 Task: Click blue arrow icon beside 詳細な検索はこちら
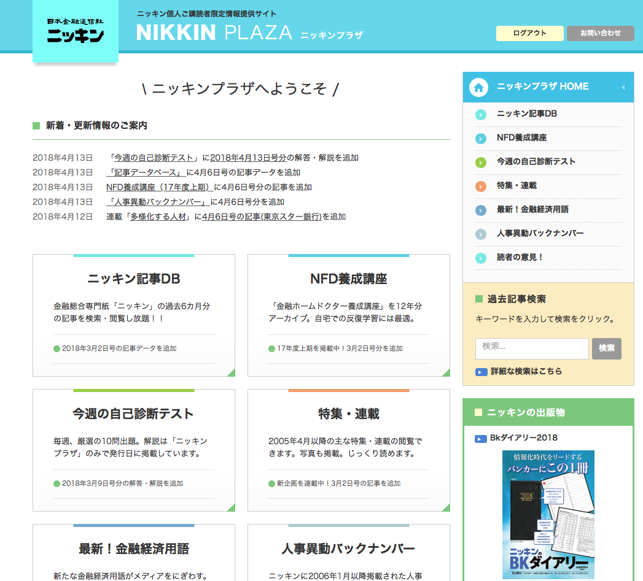click(481, 372)
